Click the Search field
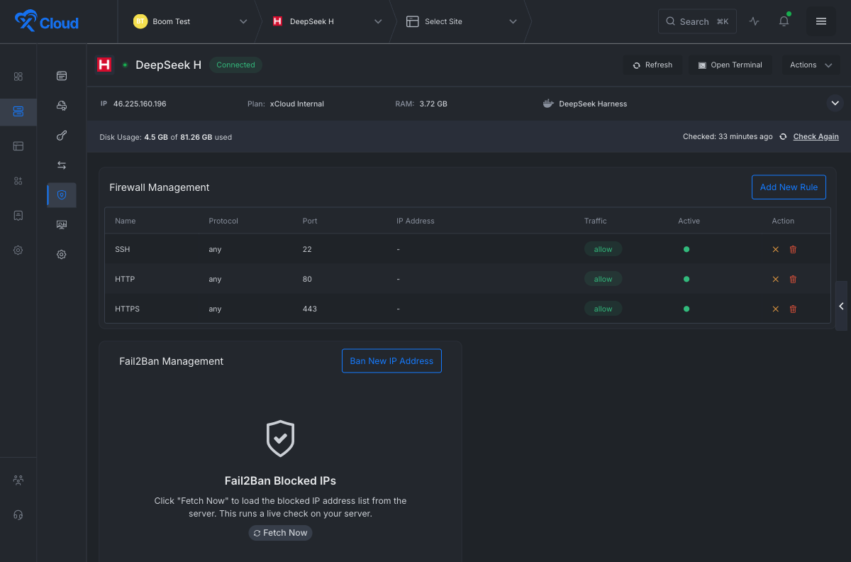 tap(697, 21)
